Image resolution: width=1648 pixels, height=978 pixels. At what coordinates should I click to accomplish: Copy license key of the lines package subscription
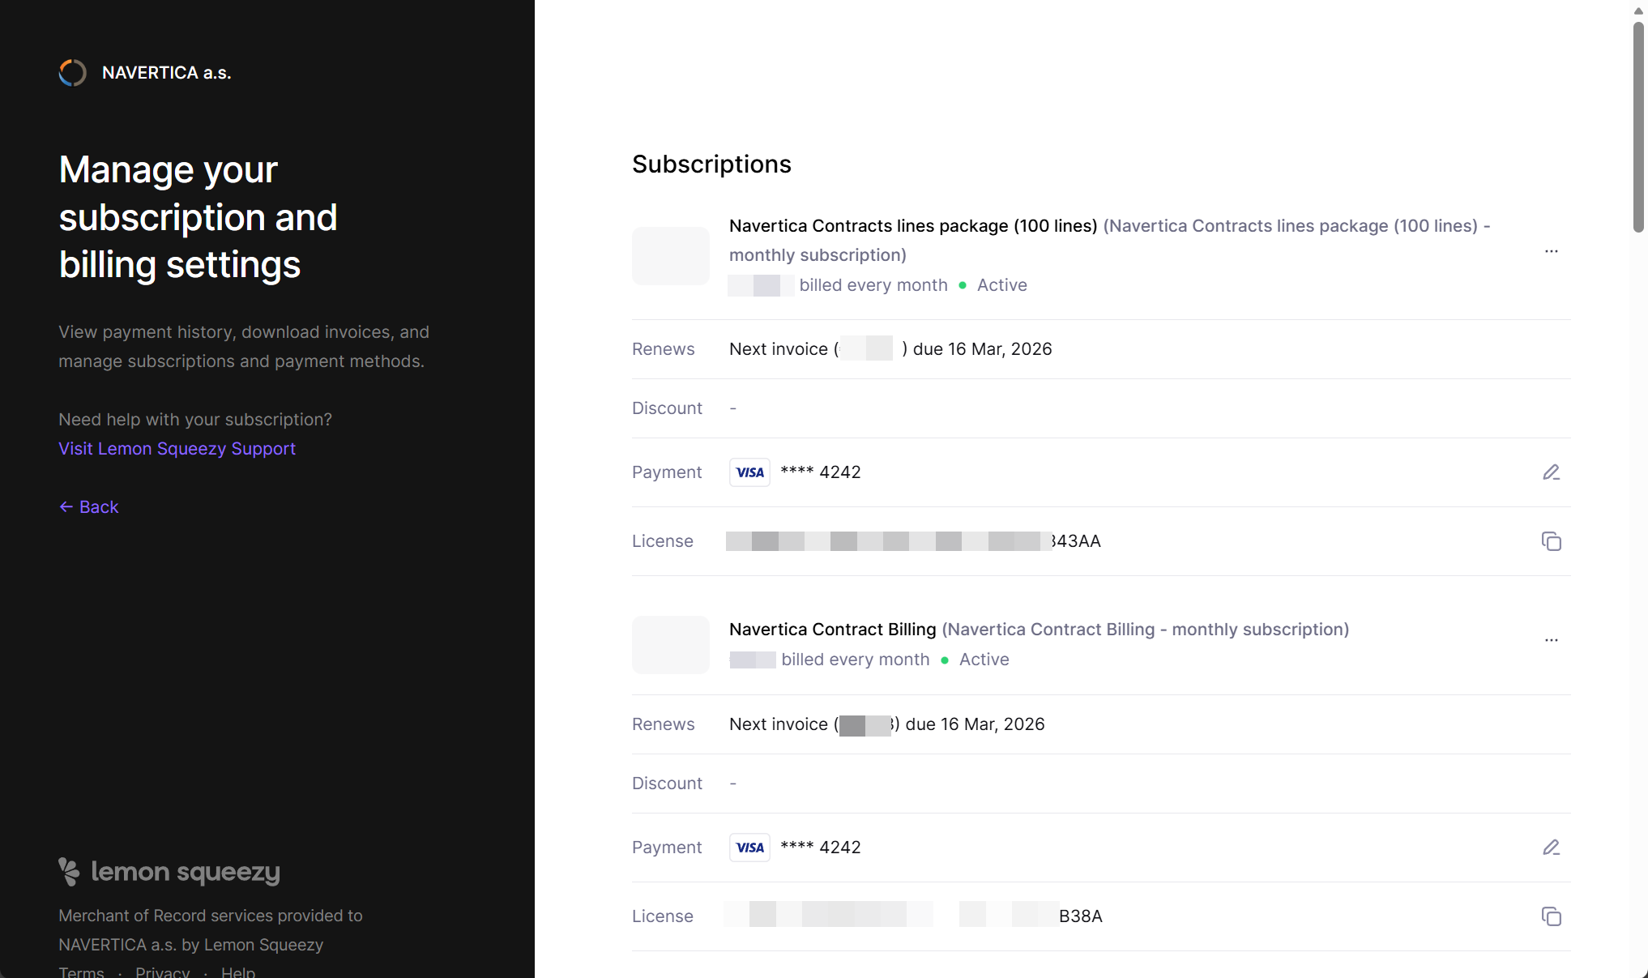tap(1552, 541)
